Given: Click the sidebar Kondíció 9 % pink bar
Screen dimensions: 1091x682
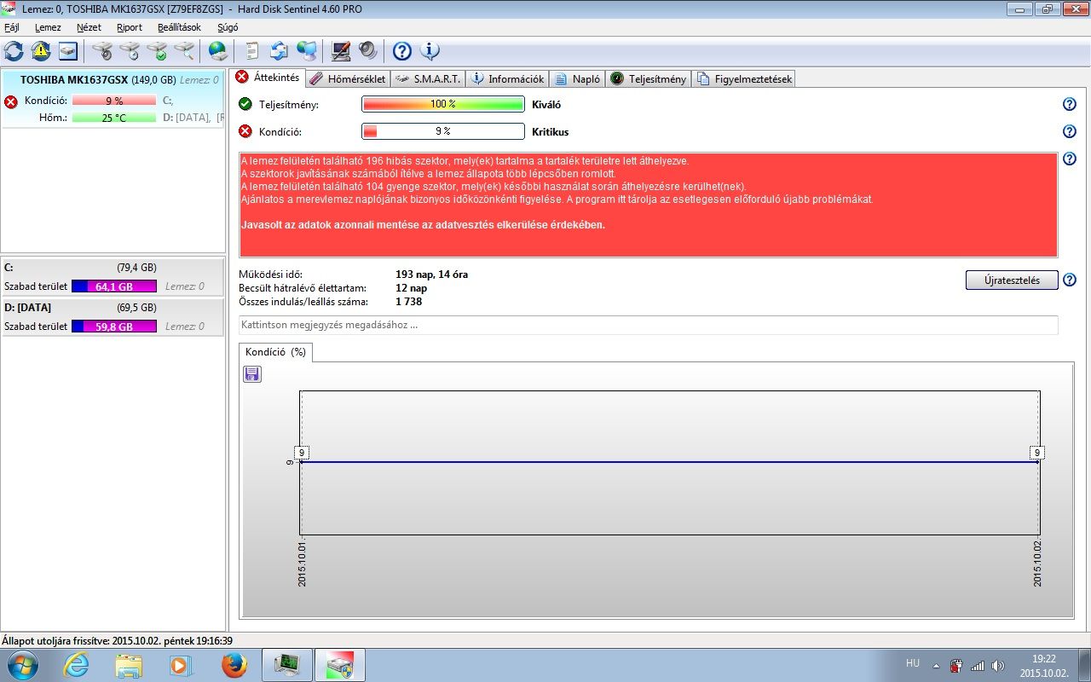Looking at the screenshot, I should (114, 101).
